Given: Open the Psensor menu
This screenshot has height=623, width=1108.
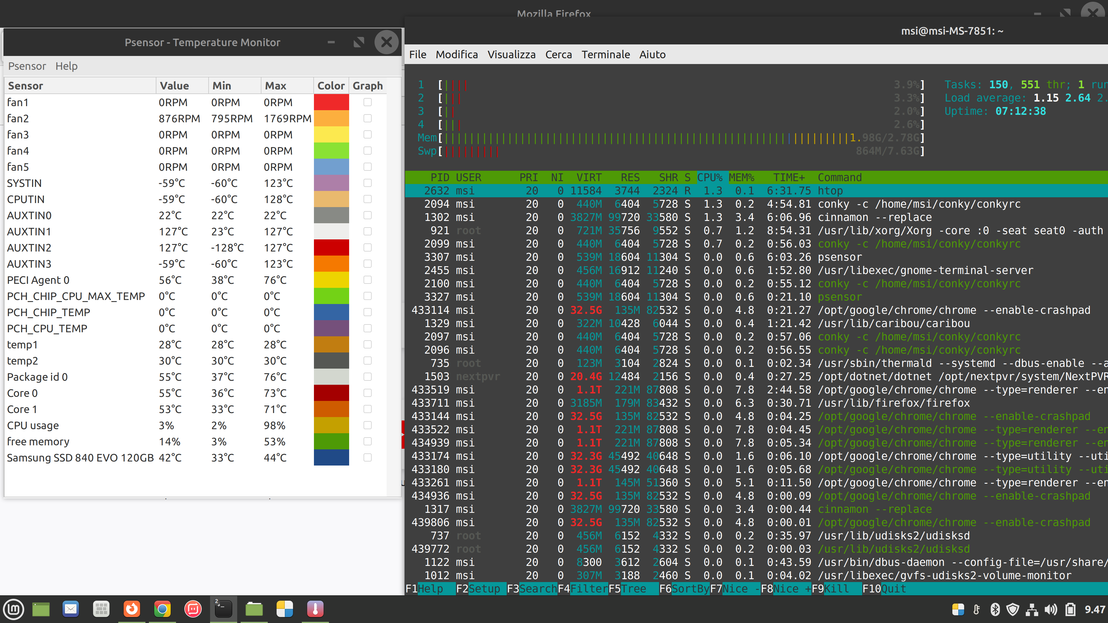Looking at the screenshot, I should click(x=27, y=66).
